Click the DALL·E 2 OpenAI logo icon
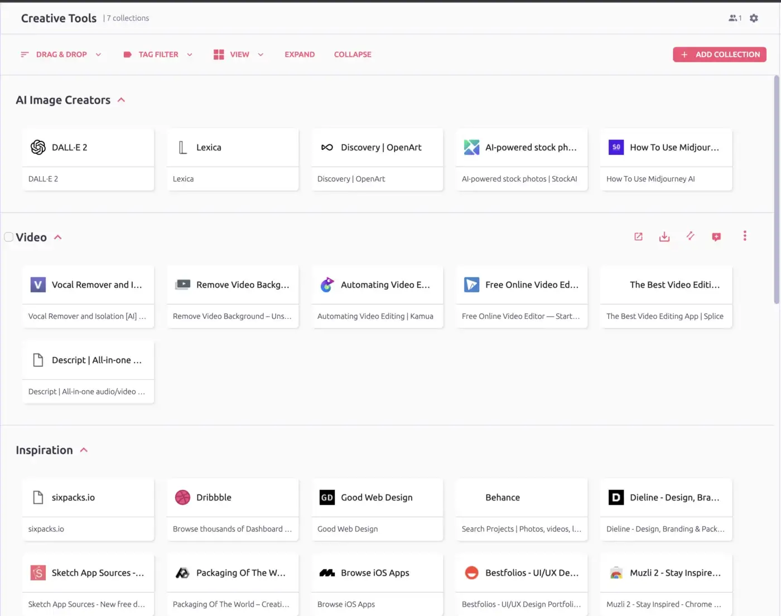This screenshot has height=616, width=781. click(x=38, y=147)
